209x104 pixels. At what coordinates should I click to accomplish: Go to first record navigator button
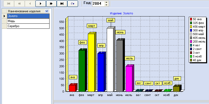(9, 4)
